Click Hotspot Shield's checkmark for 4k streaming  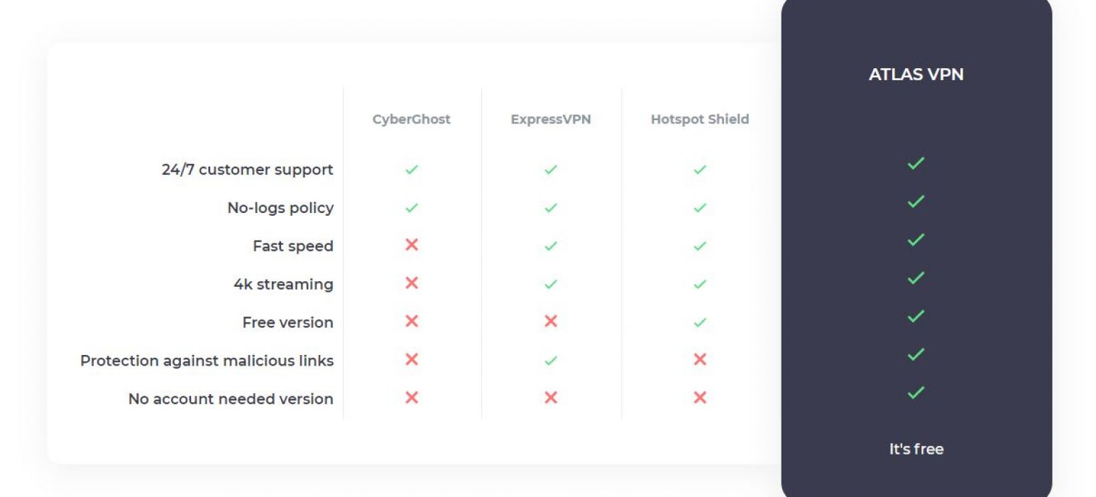[700, 284]
